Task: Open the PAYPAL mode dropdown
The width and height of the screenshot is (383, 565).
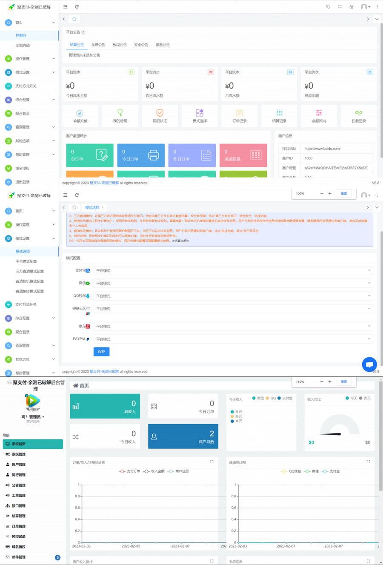Action: (x=232, y=339)
